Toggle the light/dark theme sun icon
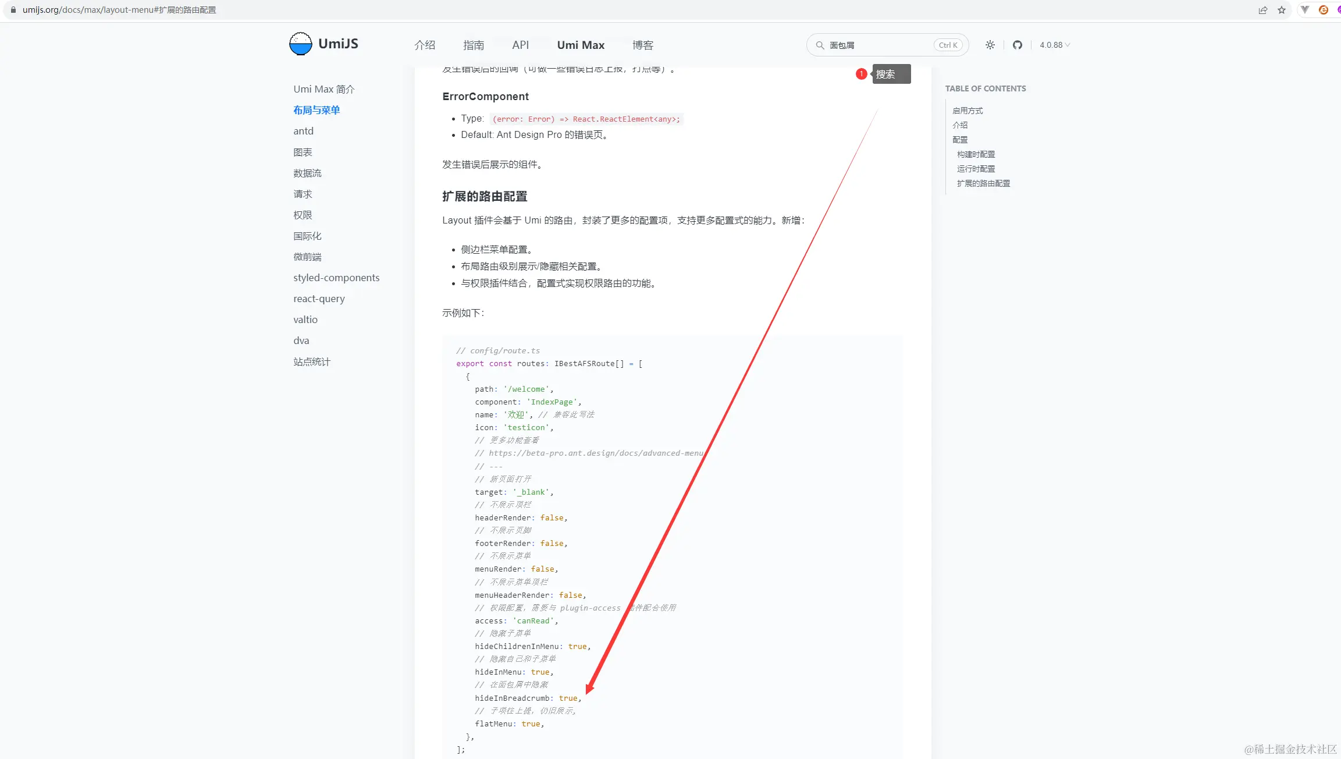Viewport: 1341px width, 759px height. tap(990, 45)
